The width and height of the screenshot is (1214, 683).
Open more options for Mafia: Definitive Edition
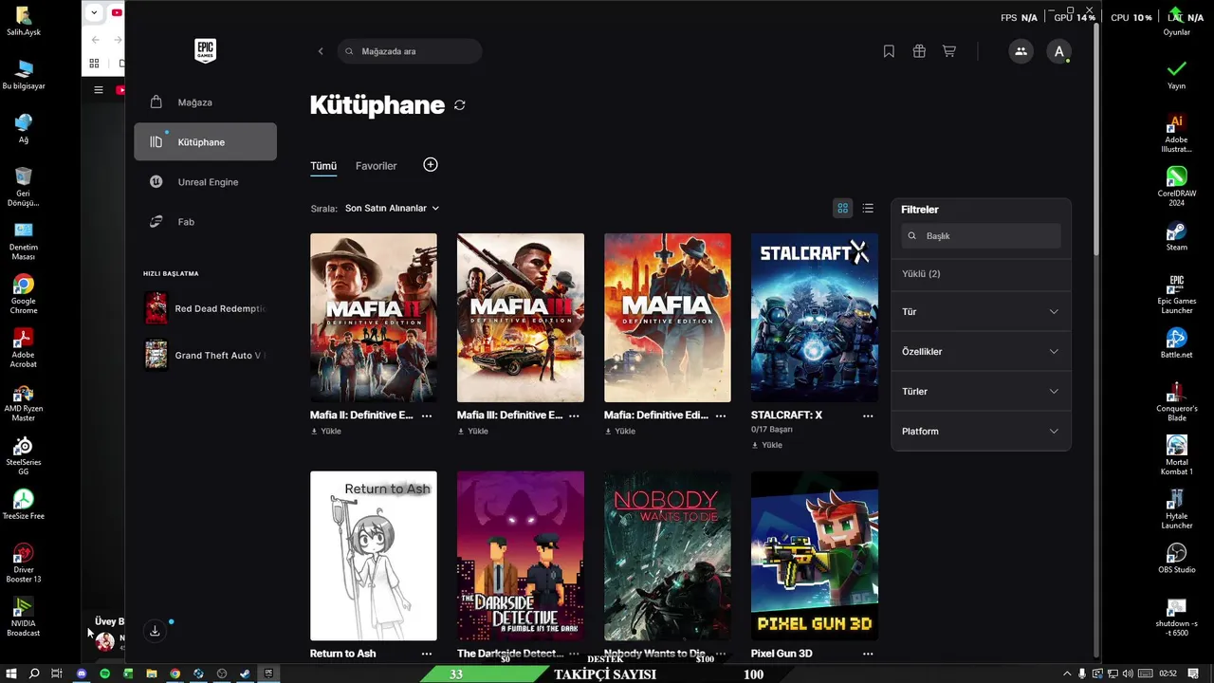[x=721, y=415]
